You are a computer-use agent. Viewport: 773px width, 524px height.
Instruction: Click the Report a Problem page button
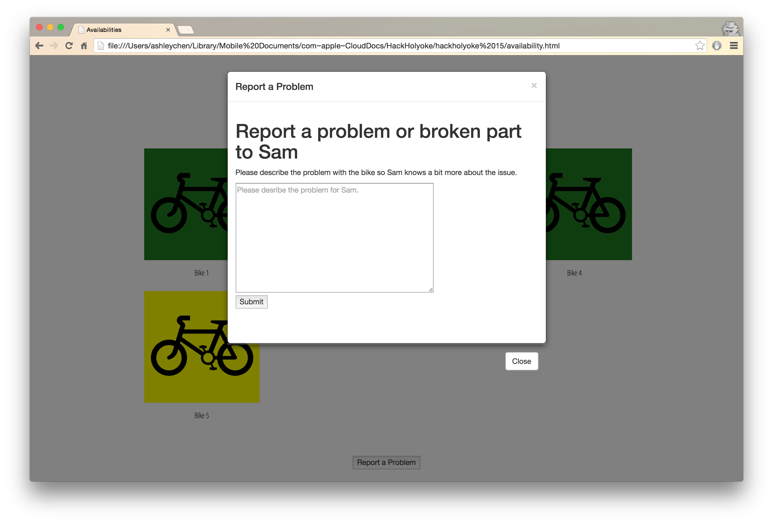[x=386, y=462]
